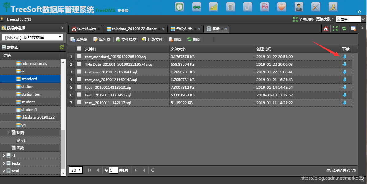
Task: Check the box for test_aaa_20190122150641.sql
Action: coord(79,72)
